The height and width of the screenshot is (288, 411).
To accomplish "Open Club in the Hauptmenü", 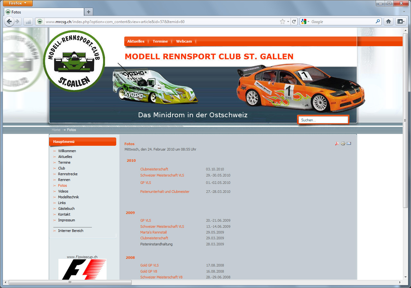I will 62,168.
